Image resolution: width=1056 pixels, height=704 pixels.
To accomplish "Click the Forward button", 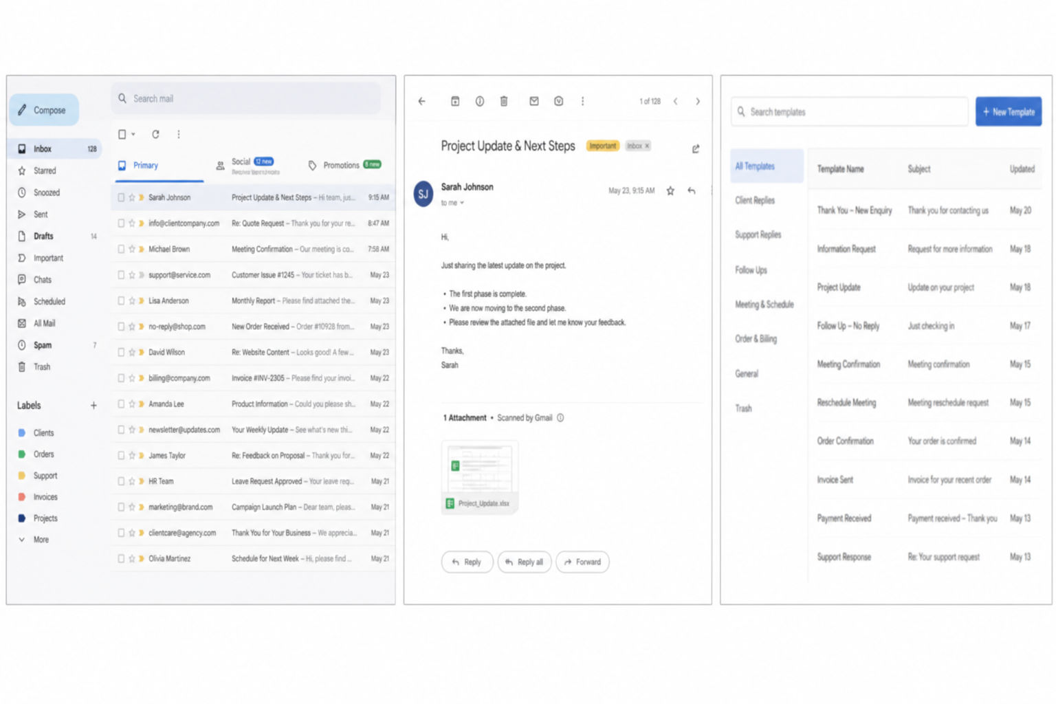I will (x=583, y=562).
